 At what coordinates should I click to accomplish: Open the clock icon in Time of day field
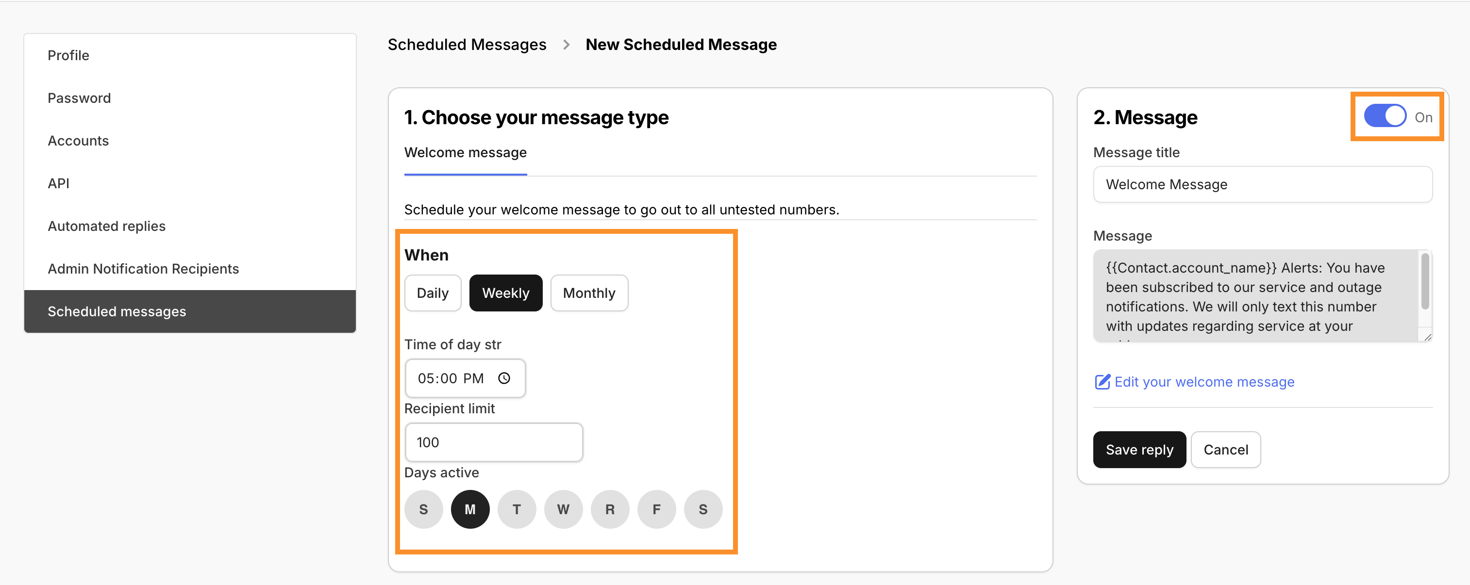pyautogui.click(x=504, y=378)
